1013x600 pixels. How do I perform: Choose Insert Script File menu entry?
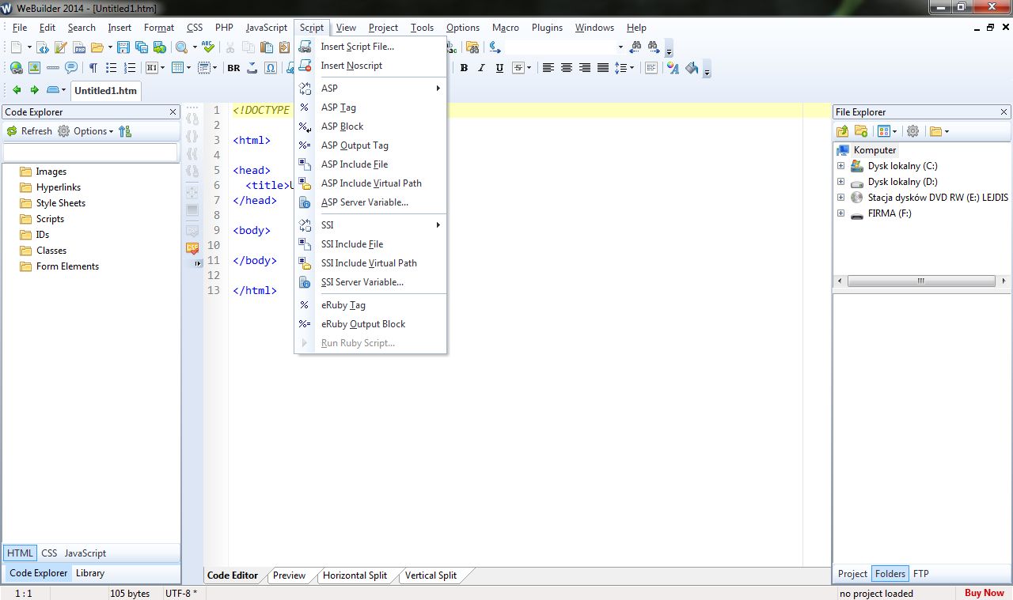[370, 47]
